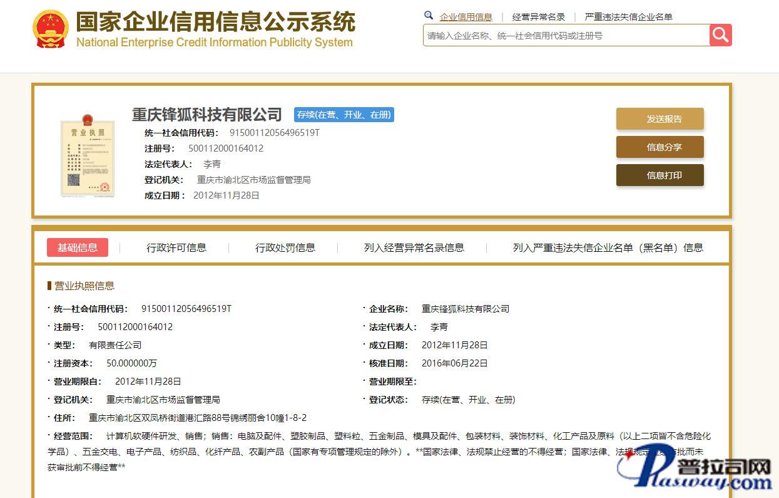Focus the enterprise name search input field
This screenshot has width=779, height=498.
pyautogui.click(x=566, y=36)
